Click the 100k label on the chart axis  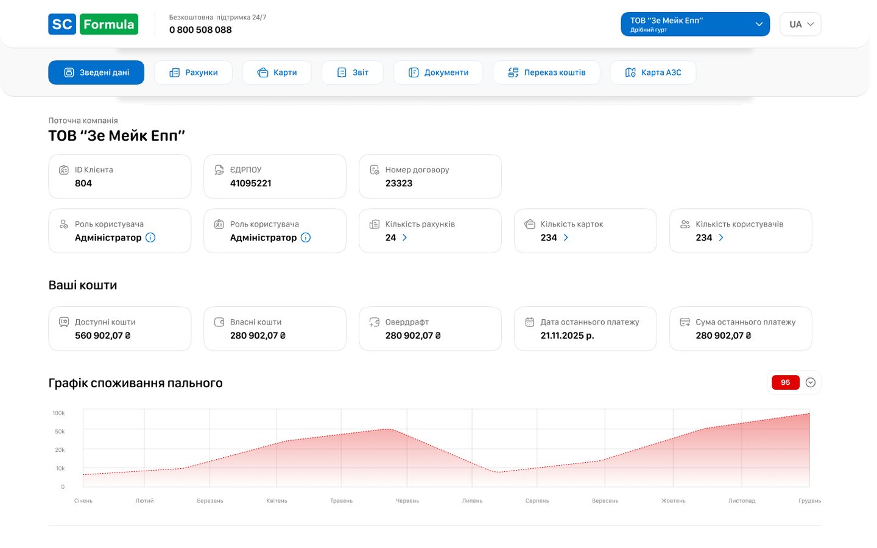coord(58,413)
